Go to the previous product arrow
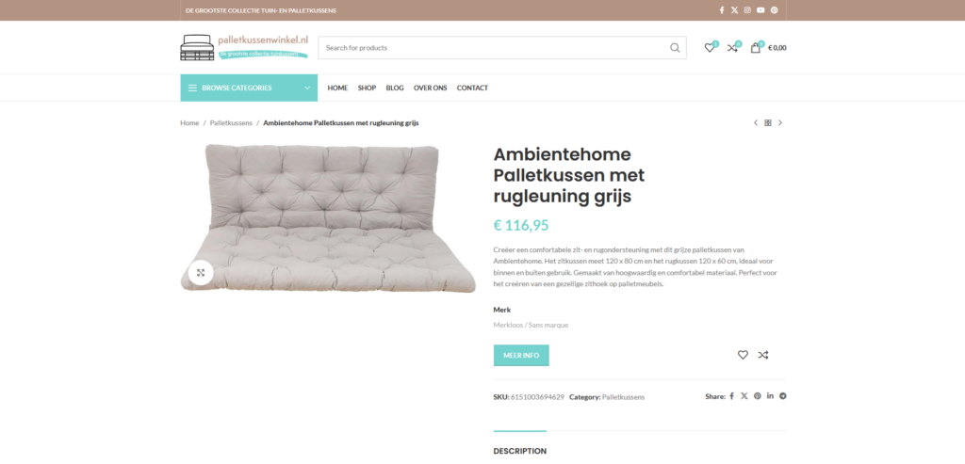This screenshot has height=464, width=965. pyautogui.click(x=756, y=123)
